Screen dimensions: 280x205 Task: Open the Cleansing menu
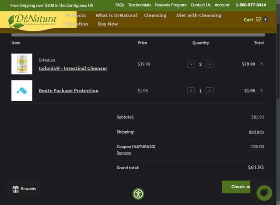[155, 15]
